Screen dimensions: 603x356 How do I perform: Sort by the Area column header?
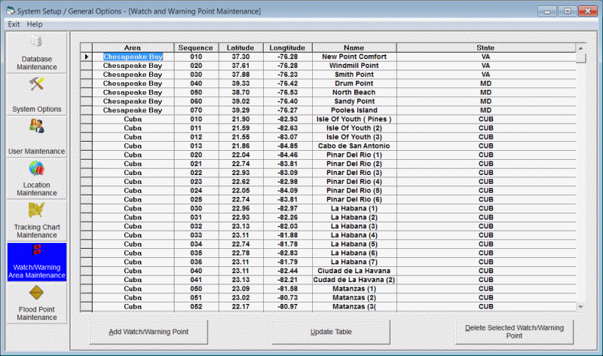point(133,48)
